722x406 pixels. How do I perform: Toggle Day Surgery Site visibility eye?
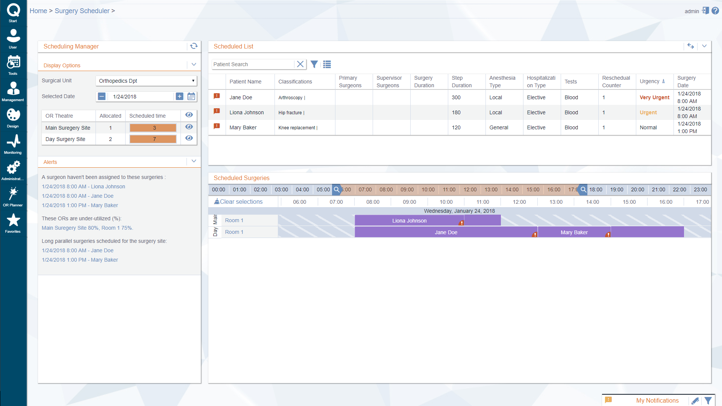(189, 138)
